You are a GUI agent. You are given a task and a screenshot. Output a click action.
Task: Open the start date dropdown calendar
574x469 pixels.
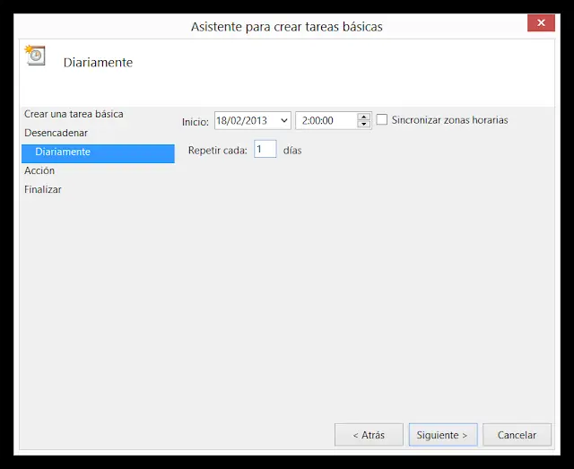[x=284, y=120]
